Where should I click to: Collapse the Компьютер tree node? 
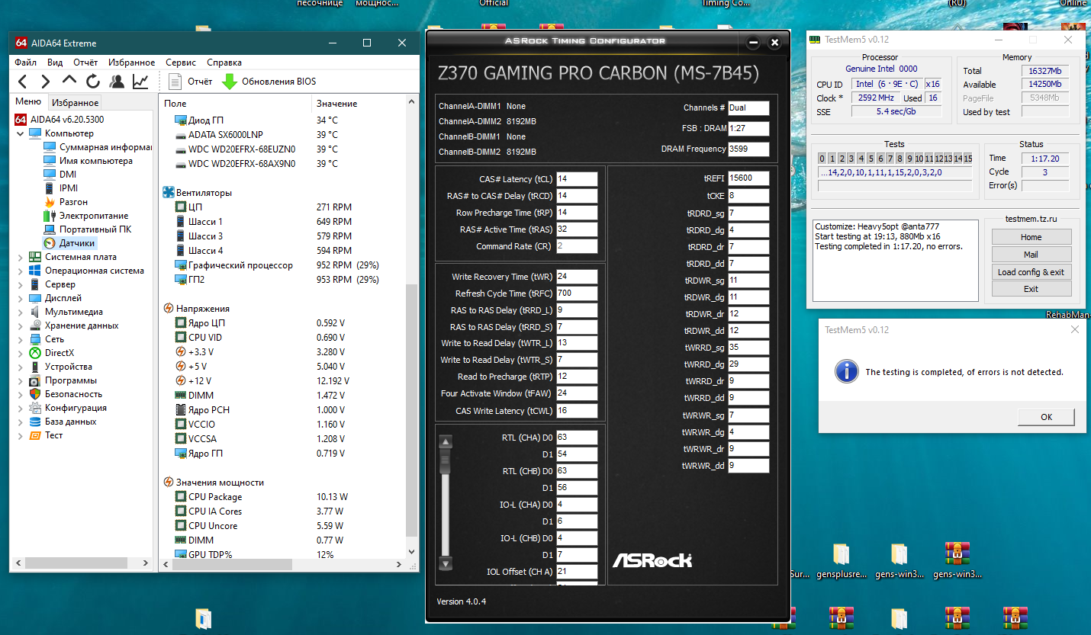21,133
